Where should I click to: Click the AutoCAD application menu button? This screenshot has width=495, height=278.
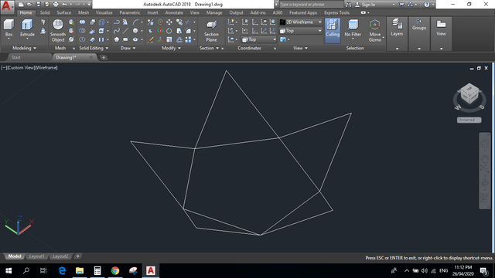click(7, 6)
